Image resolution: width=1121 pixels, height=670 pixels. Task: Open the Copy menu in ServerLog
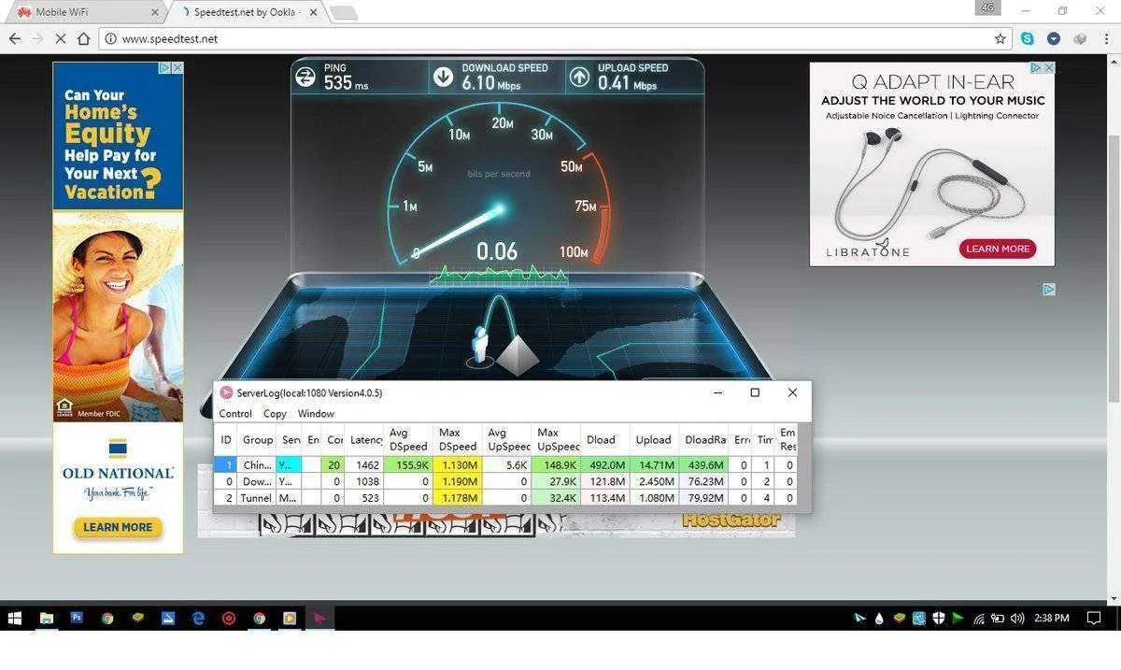275,413
